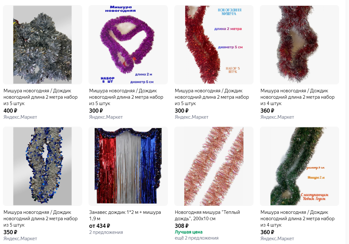Click the vertical page scrollbar

[347, 122]
